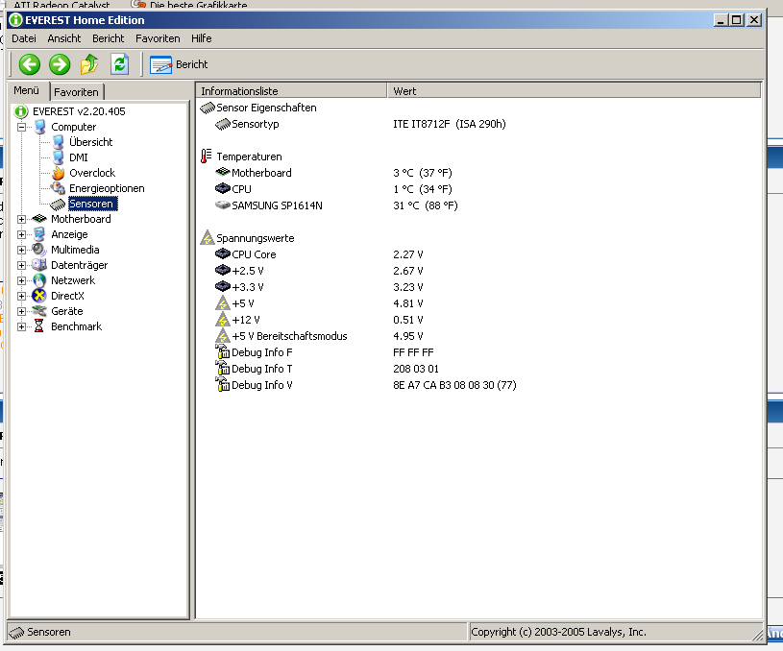Click the Spannungswerte warning icon
The width and height of the screenshot is (783, 651).
(207, 237)
